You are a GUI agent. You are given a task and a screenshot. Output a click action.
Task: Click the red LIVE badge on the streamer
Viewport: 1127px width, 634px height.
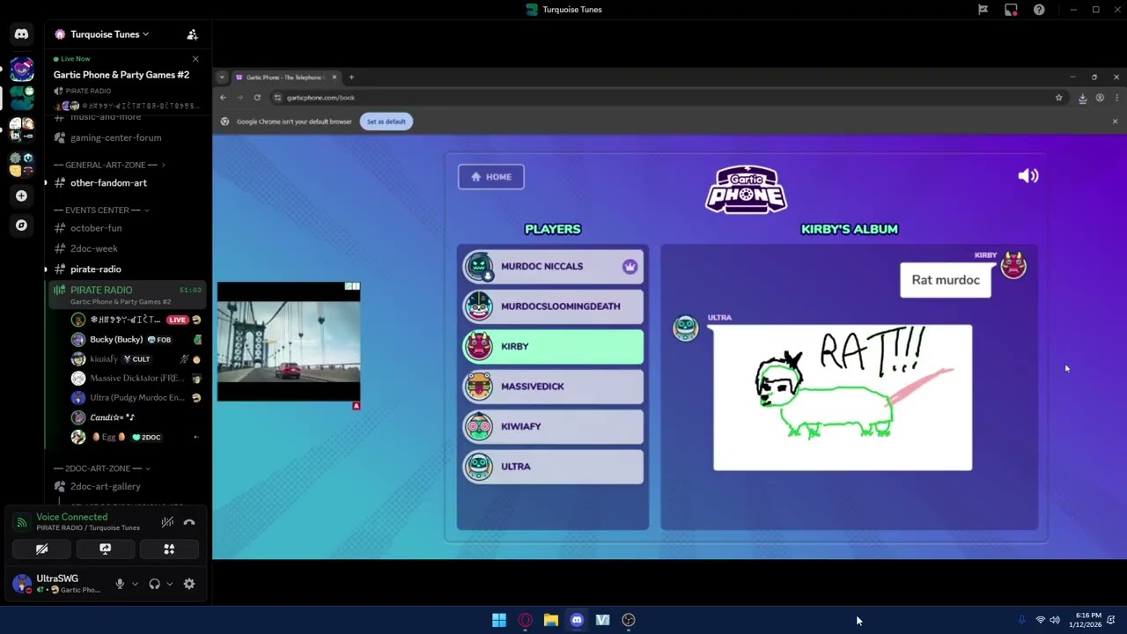[x=178, y=320]
